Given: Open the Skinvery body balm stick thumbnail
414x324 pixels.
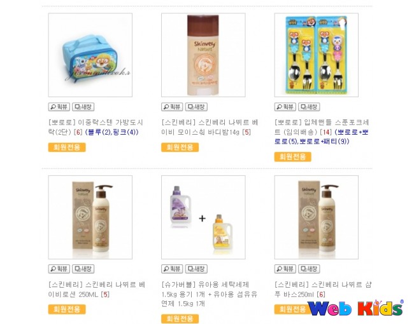Looking at the screenshot, I should 203,55.
